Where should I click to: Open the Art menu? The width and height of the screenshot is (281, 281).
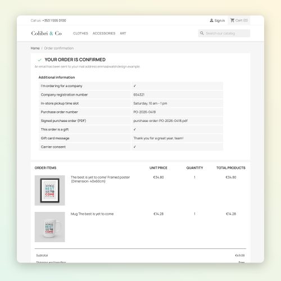123,33
